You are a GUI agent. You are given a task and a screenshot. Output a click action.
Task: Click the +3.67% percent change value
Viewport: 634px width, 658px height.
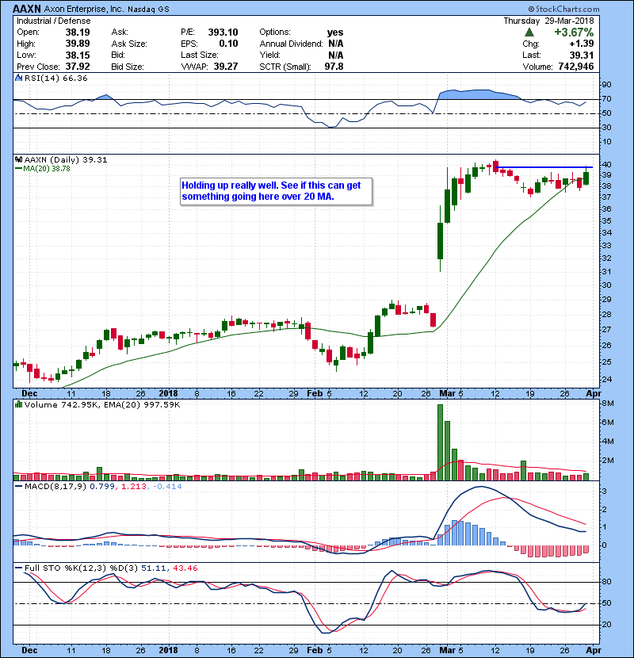click(x=574, y=33)
